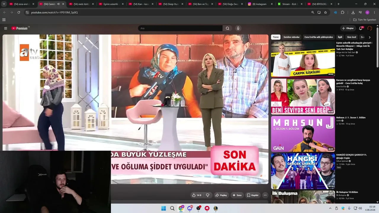The width and height of the screenshot is (379, 213).
Task: Select the 'İlgili' filter chip
Action: click(340, 37)
